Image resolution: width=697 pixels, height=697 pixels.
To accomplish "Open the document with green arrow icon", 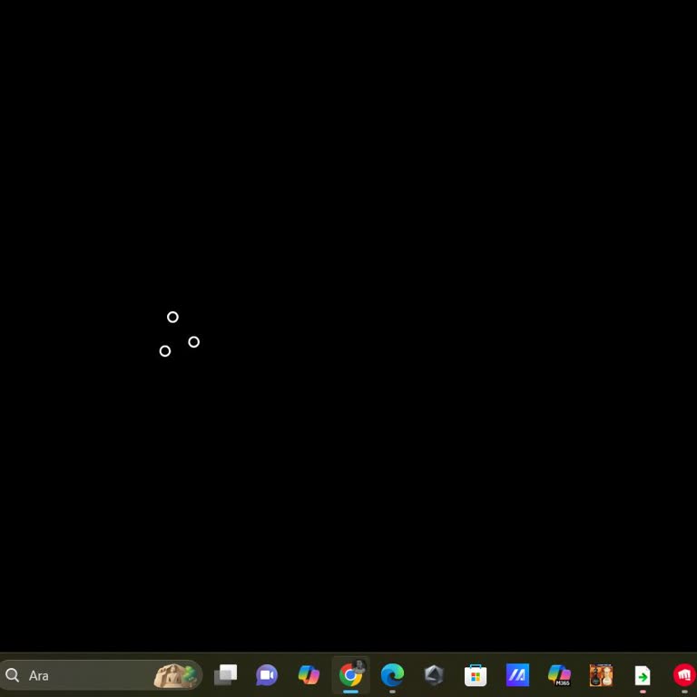I will pyautogui.click(x=643, y=675).
